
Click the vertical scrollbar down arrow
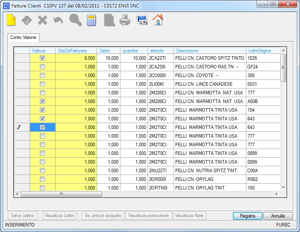[x=283, y=188]
